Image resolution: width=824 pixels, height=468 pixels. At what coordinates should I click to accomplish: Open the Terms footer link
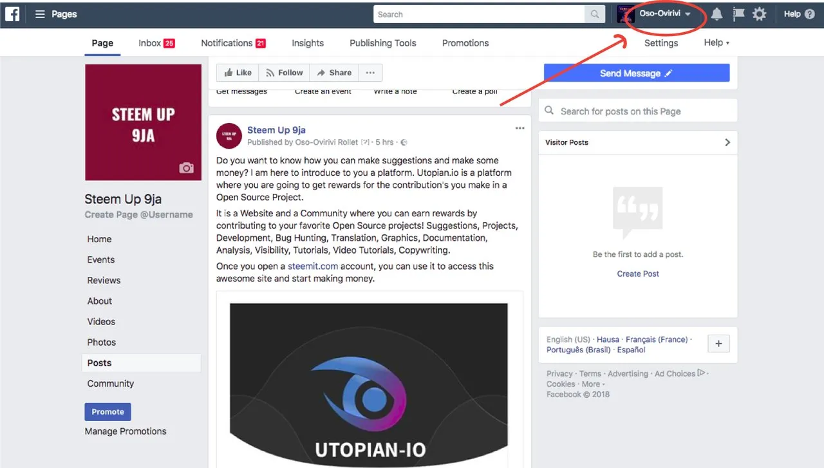click(590, 373)
